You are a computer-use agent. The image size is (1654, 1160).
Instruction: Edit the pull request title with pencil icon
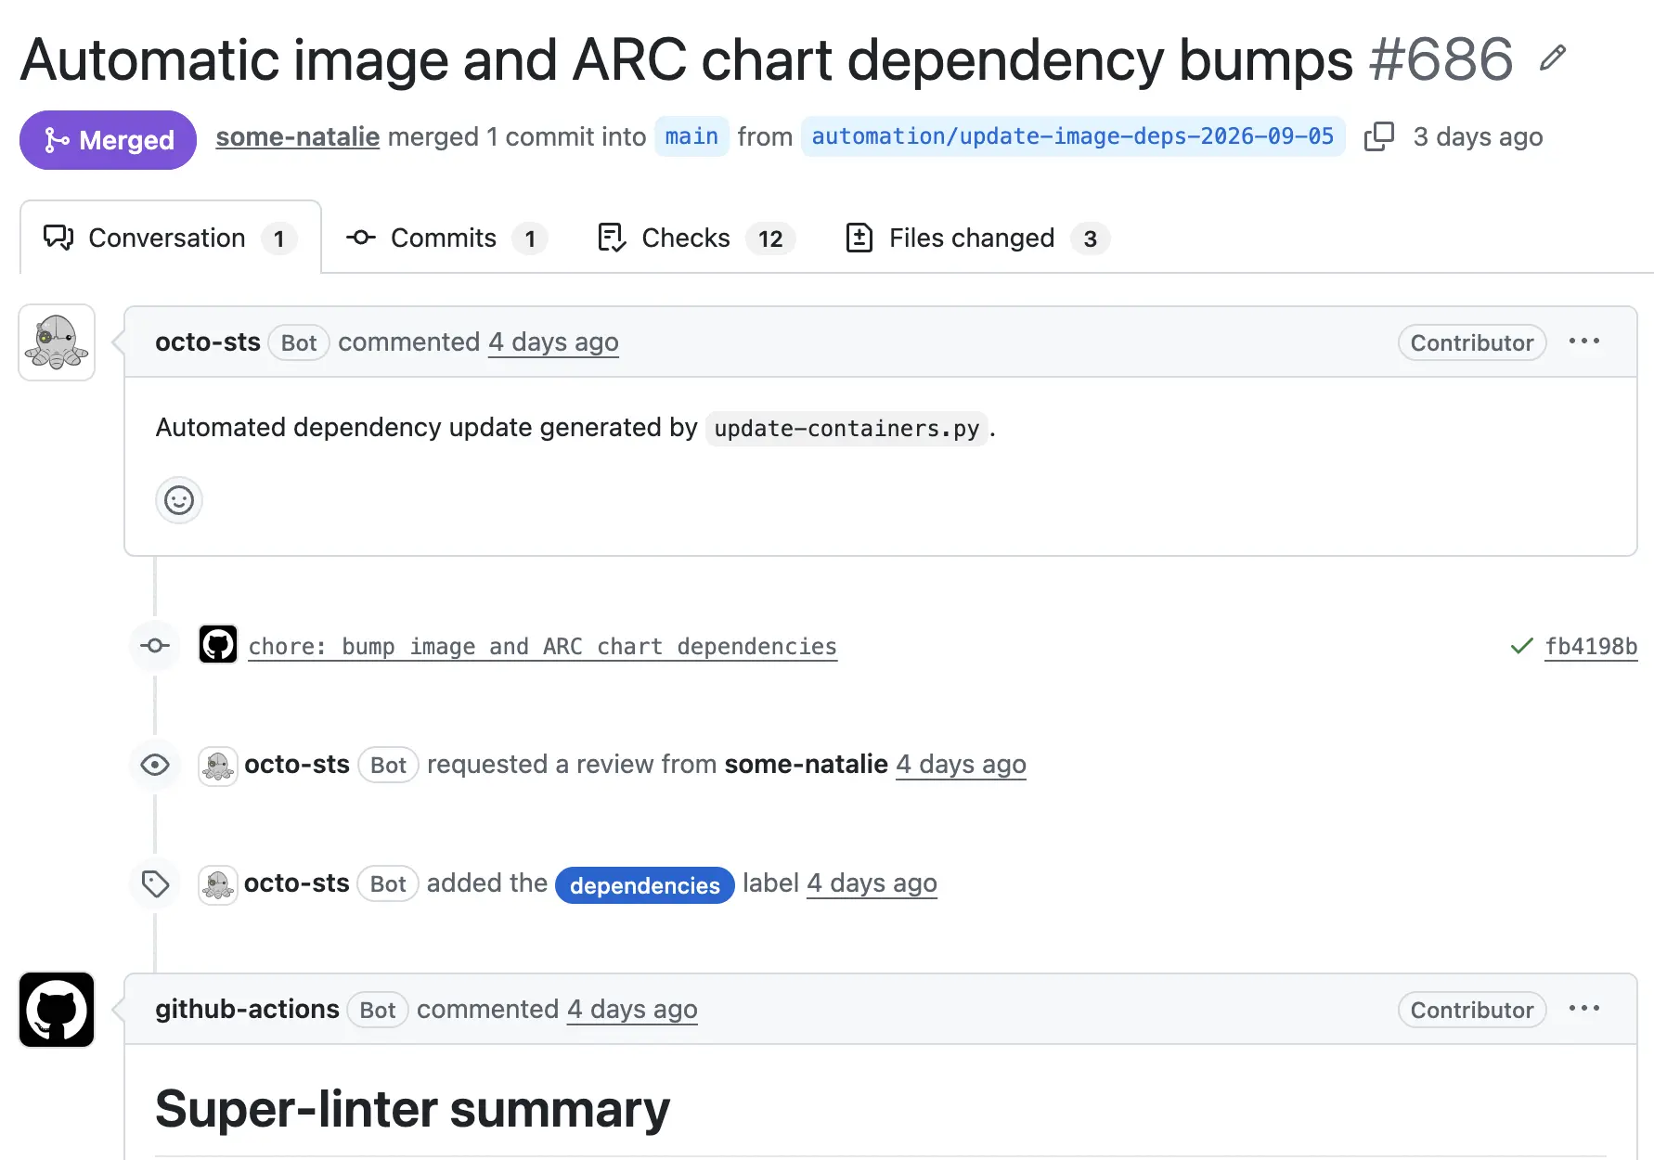point(1553,58)
